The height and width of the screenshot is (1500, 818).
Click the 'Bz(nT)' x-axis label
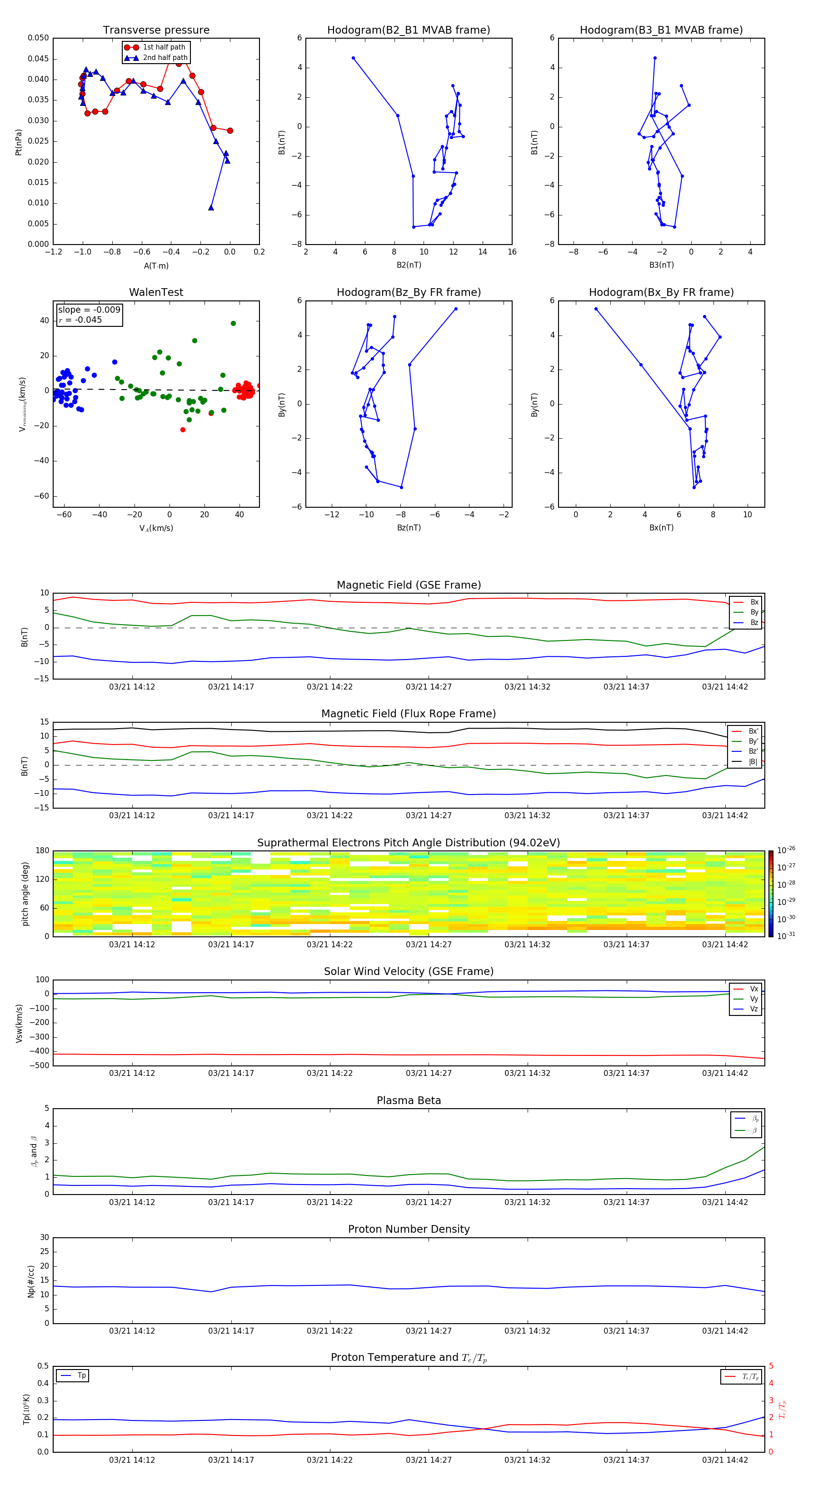coord(409,528)
